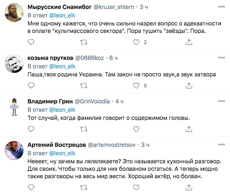Like Мырусские Снамибог's tweet with 2 likes
This screenshot has width=230, height=195.
click(x=136, y=42)
